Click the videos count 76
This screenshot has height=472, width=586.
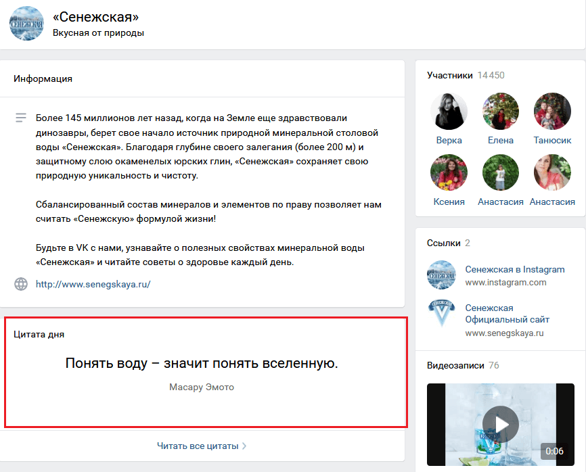pyautogui.click(x=494, y=366)
